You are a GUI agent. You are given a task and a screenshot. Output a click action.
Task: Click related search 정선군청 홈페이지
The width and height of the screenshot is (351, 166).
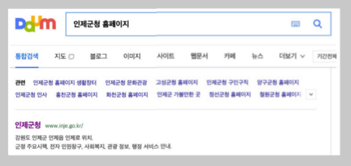230,95
